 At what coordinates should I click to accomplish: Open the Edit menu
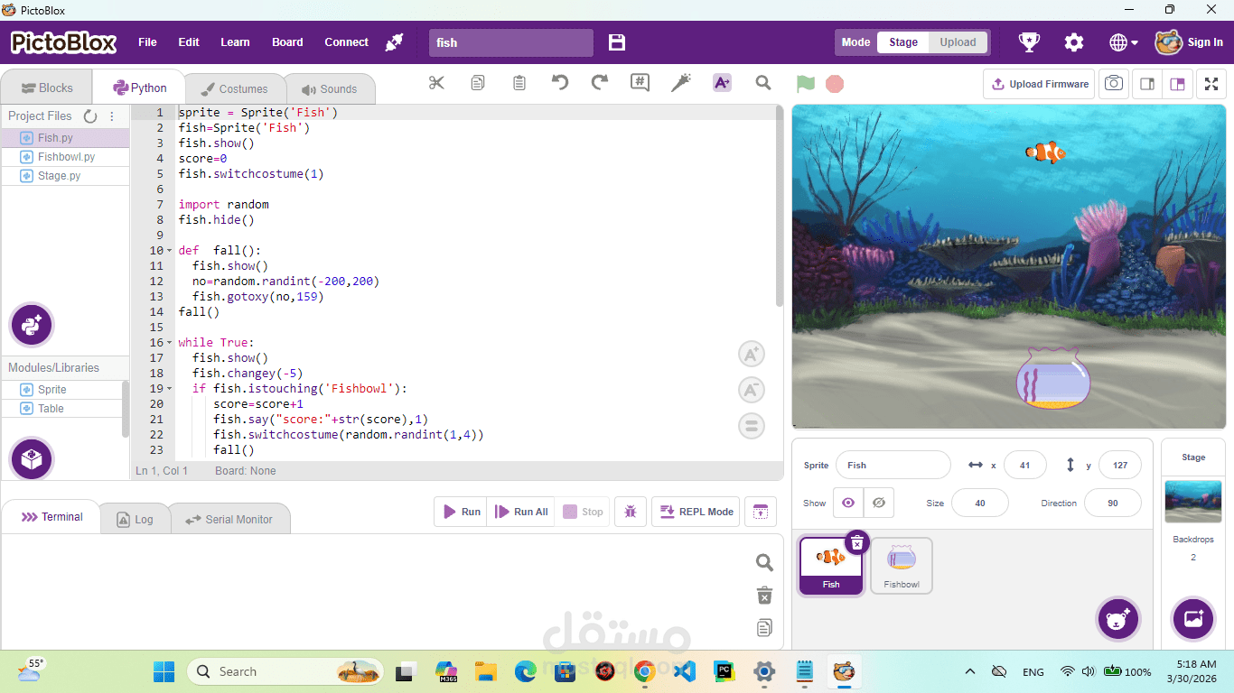coord(189,42)
